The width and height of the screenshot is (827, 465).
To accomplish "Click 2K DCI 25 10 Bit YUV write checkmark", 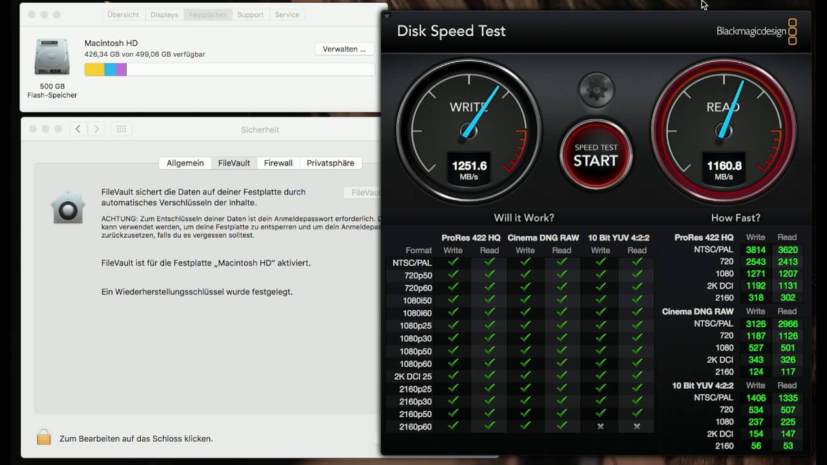I will [x=600, y=376].
